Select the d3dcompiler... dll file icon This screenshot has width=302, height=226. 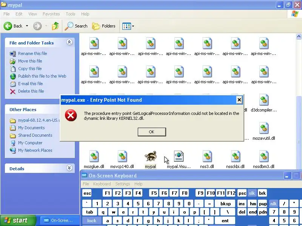(x=263, y=100)
